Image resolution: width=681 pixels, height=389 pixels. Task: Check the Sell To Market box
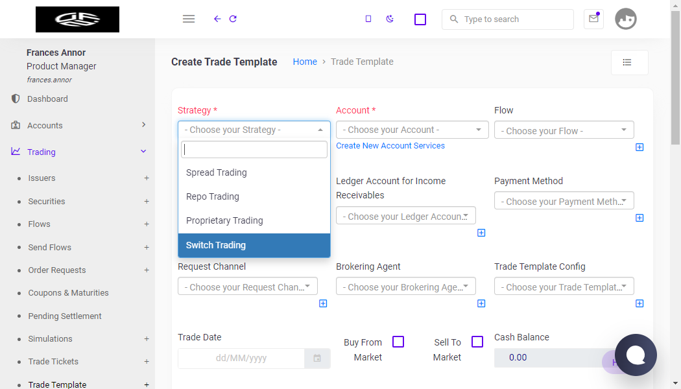[477, 342]
